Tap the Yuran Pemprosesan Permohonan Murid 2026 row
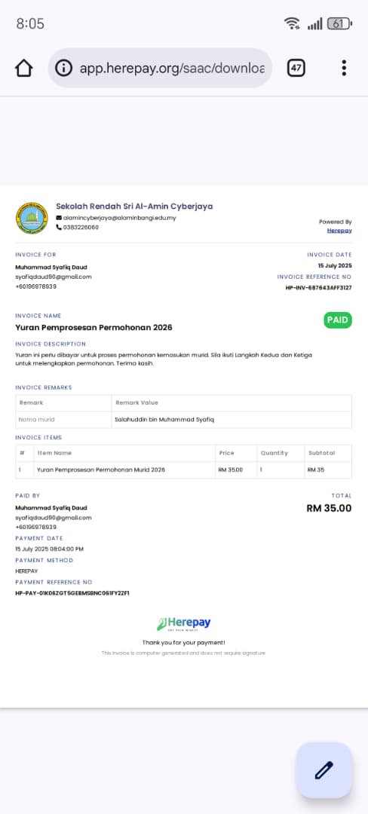Screen dimensions: 368x814 (184, 470)
